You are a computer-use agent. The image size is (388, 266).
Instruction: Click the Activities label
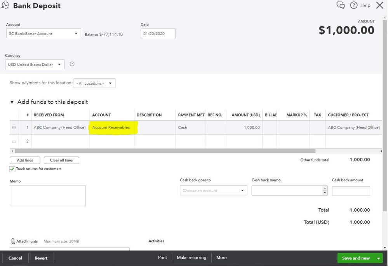click(x=156, y=241)
